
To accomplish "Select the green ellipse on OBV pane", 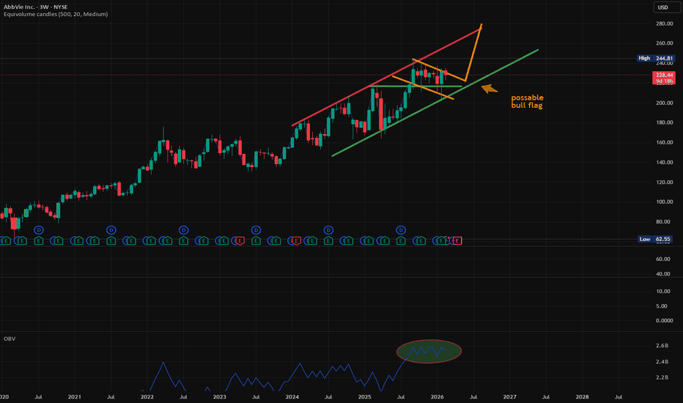I will [x=429, y=352].
